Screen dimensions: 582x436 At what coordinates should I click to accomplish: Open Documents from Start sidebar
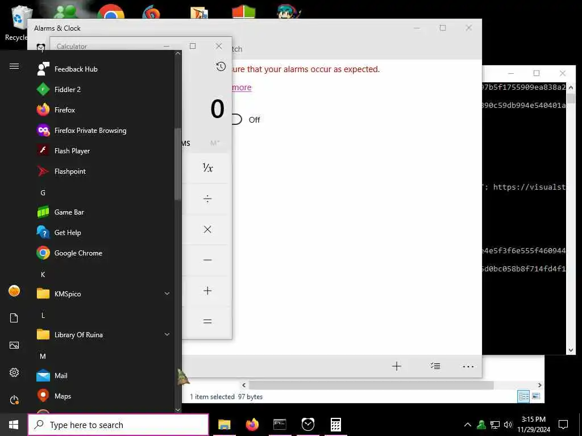[14, 318]
